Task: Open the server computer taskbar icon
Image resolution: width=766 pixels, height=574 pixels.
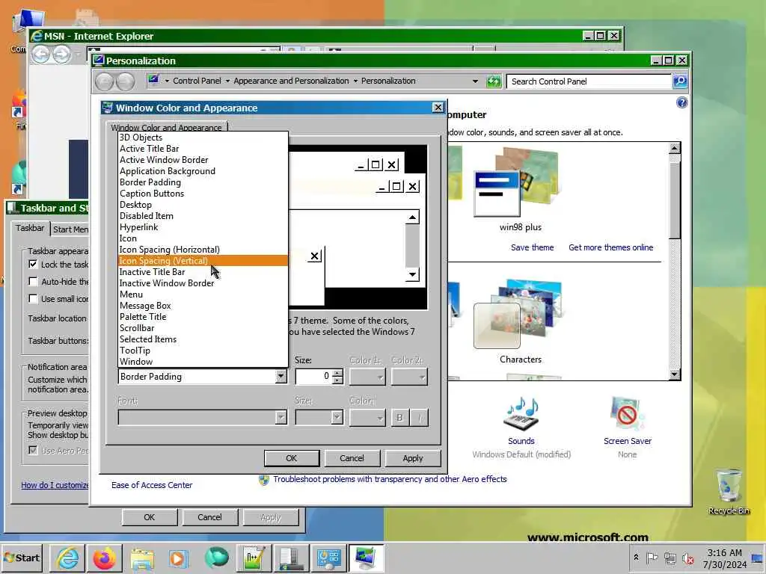Action: click(291, 558)
